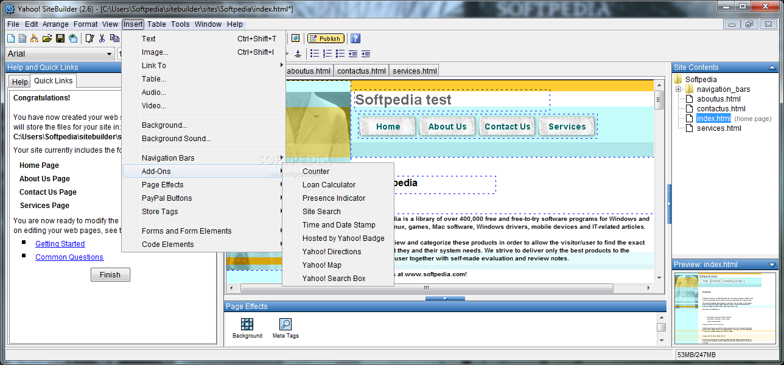Insert a Loan Calculator add-on
Viewport: 784px width, 365px height.
(x=338, y=184)
